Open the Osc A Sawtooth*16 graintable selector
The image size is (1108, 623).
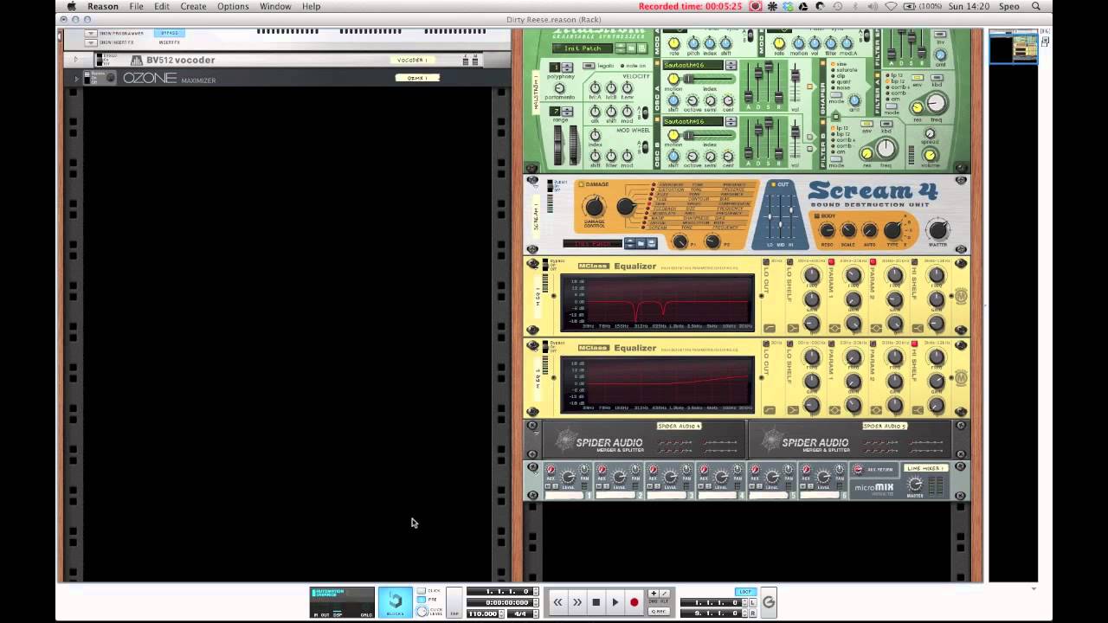[x=693, y=65]
